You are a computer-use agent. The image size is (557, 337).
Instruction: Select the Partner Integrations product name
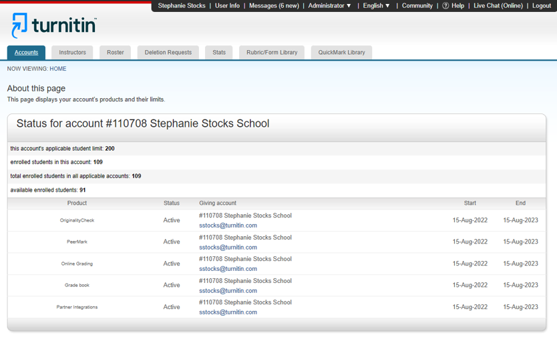[x=77, y=307]
